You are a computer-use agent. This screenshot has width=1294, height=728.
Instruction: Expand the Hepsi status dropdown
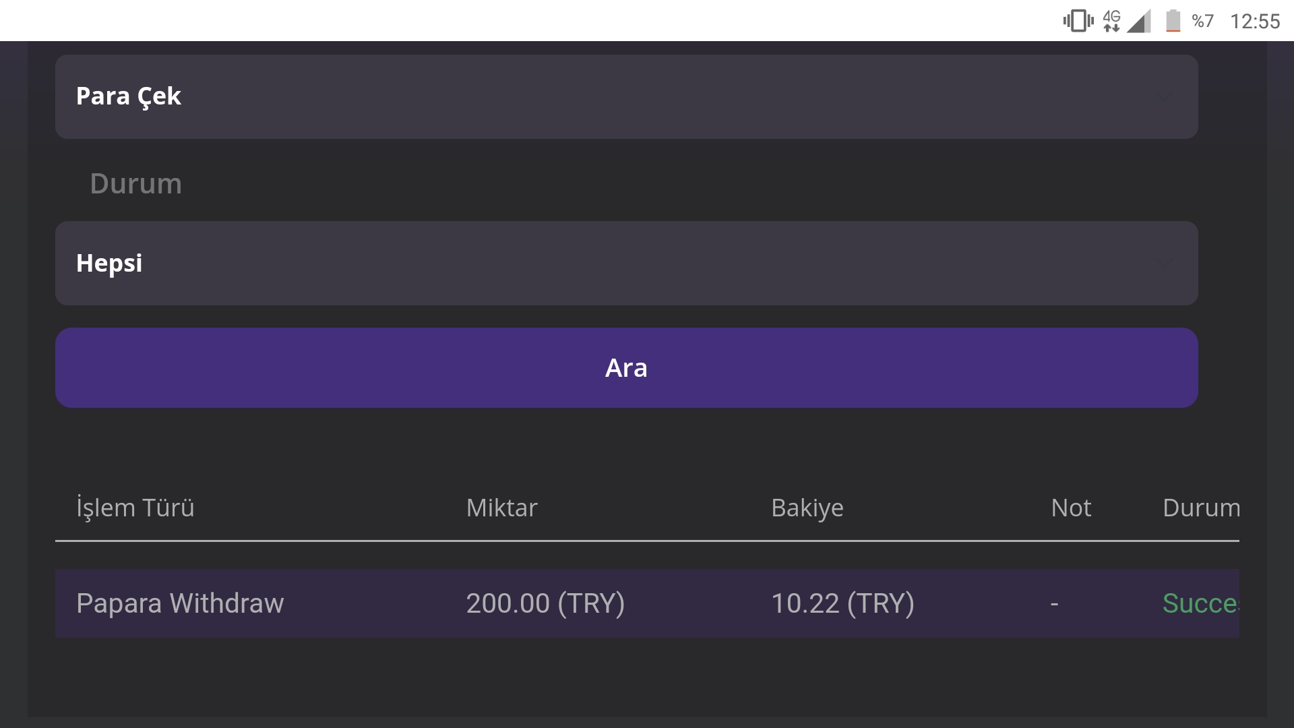point(626,263)
